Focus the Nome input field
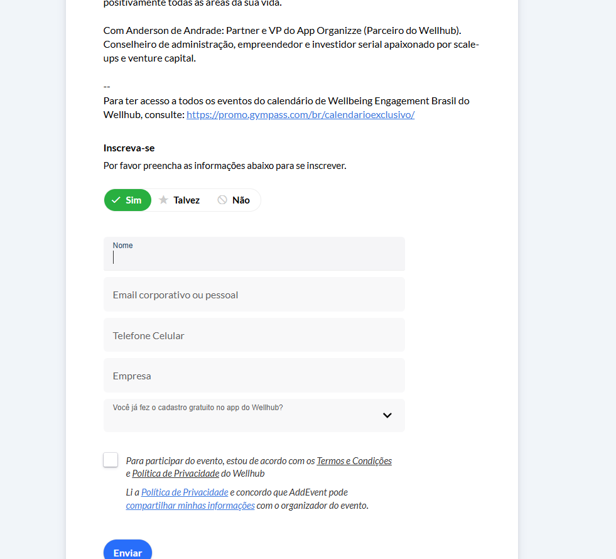The width and height of the screenshot is (616, 559). (x=254, y=256)
